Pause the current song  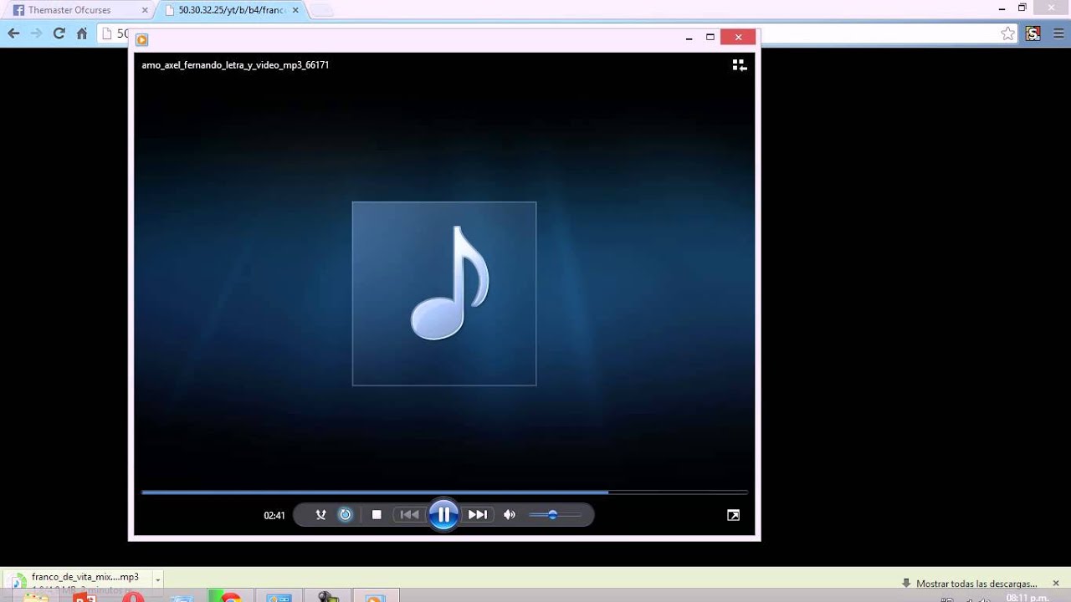pyautogui.click(x=443, y=515)
